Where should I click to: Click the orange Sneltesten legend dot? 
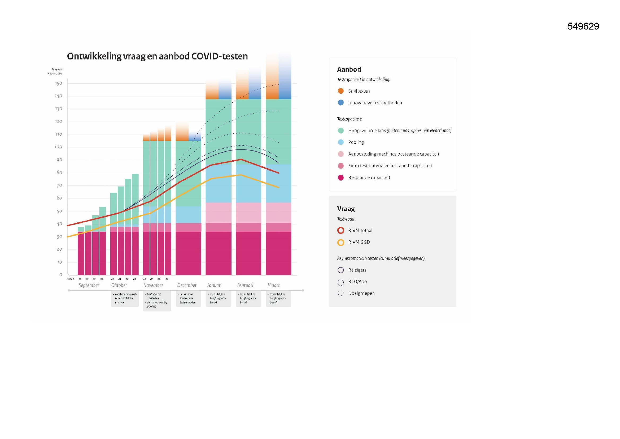(x=341, y=91)
